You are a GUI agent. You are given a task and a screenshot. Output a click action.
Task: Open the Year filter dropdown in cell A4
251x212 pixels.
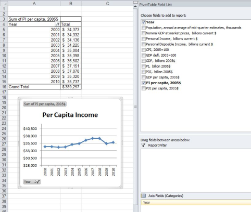coord(57,24)
